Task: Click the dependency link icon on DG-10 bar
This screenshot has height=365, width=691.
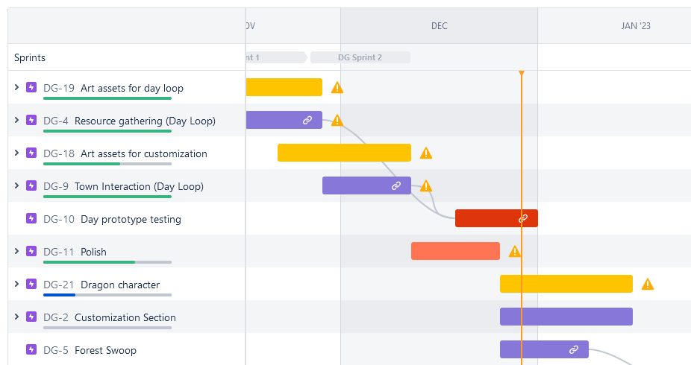Action: pos(524,218)
